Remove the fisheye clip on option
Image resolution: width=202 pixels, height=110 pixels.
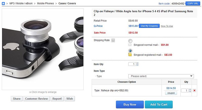[x=194, y=90]
